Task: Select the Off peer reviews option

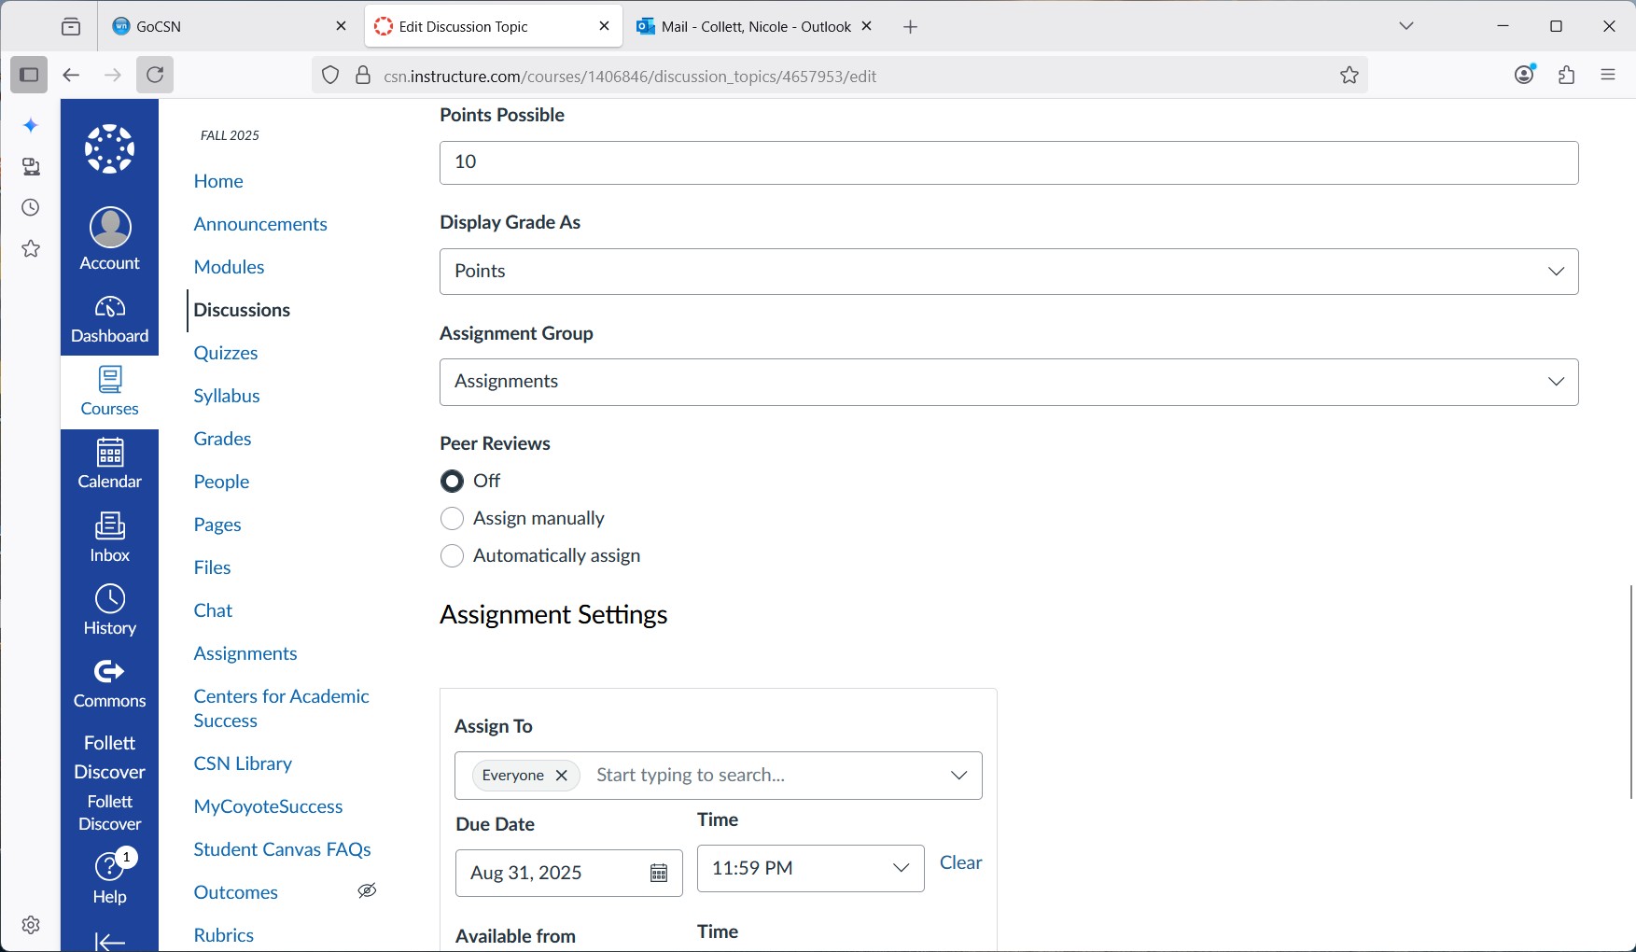Action: click(x=453, y=482)
